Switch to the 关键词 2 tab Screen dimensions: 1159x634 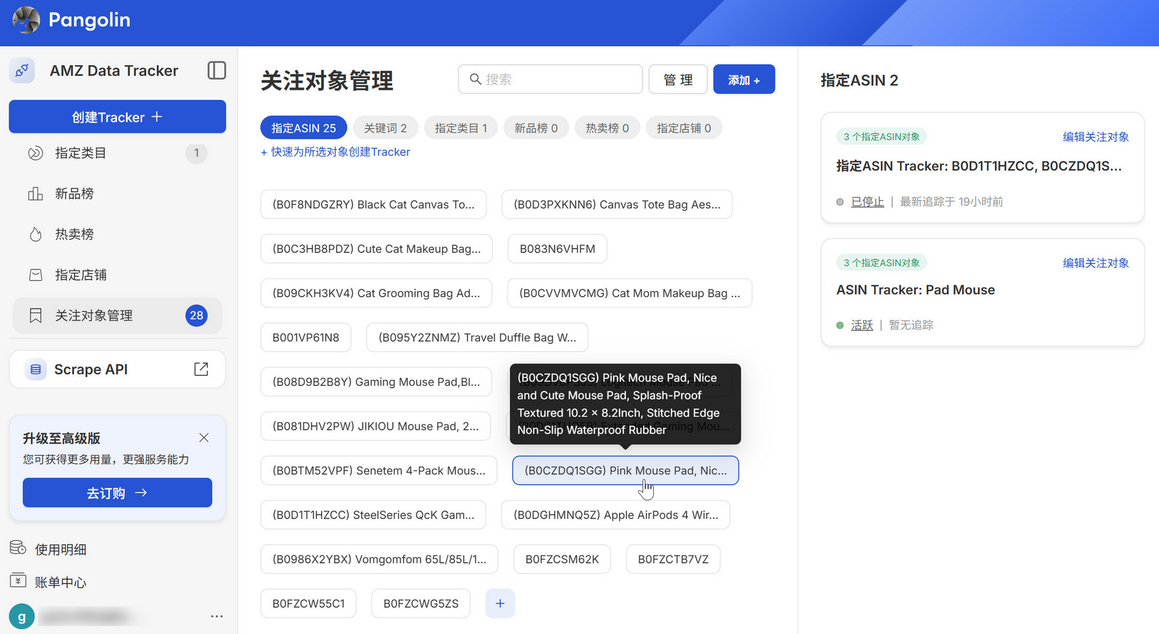coord(385,128)
